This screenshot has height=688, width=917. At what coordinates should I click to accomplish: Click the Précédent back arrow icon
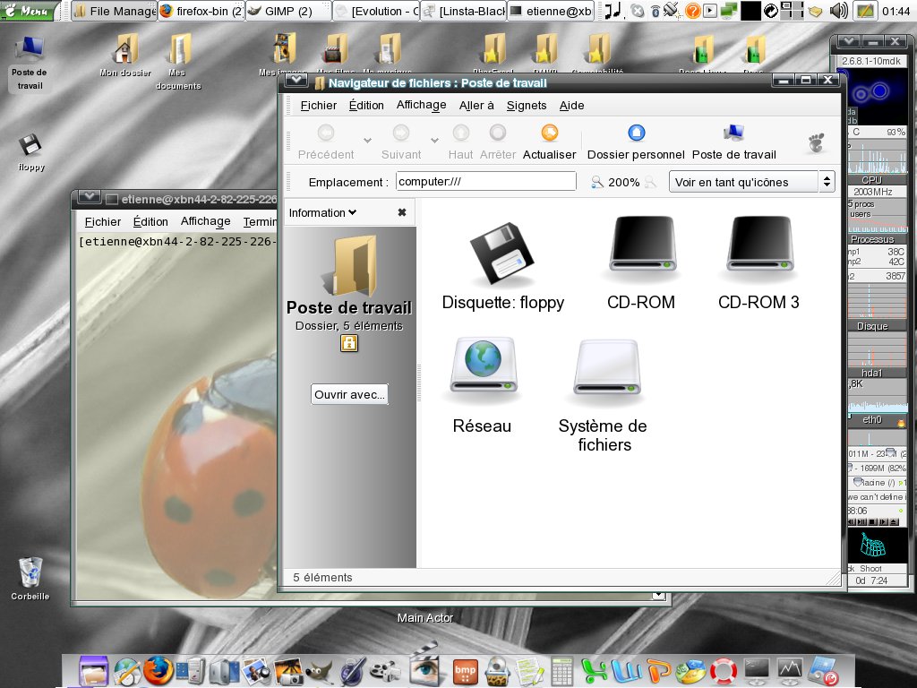[x=326, y=133]
